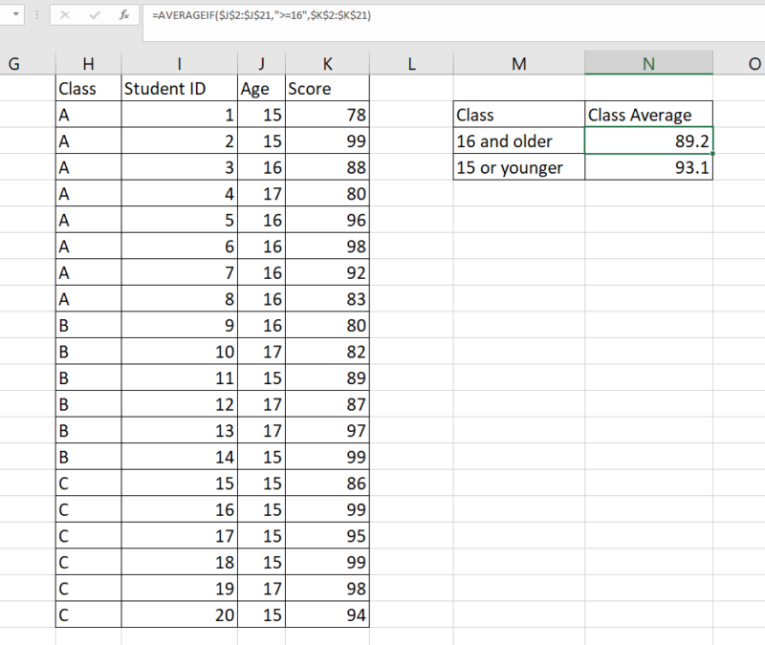Select column header J

point(261,63)
